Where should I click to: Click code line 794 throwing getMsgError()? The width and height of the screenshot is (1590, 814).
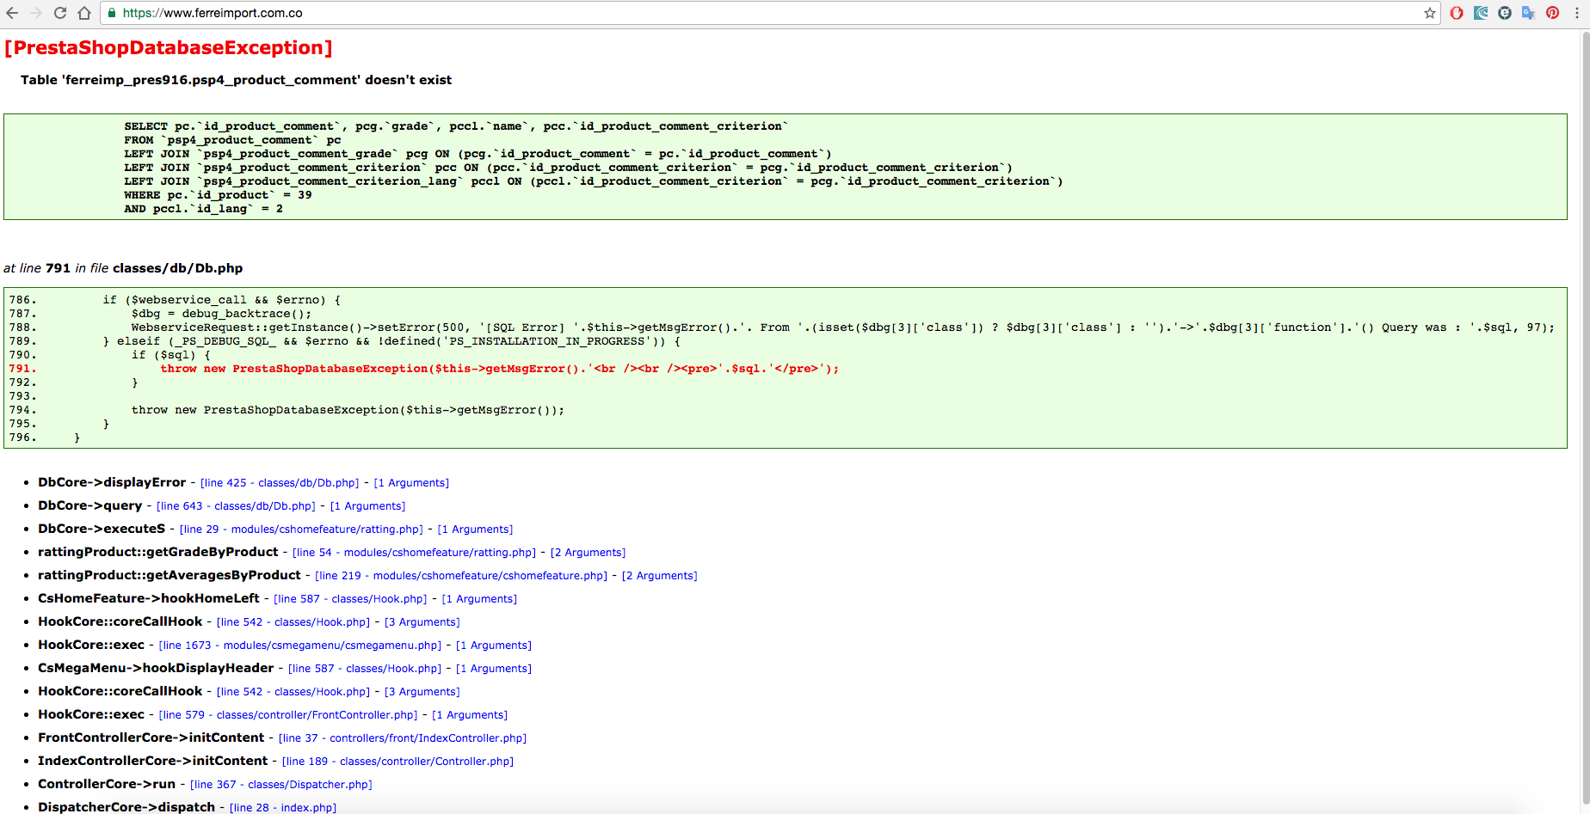[x=348, y=410]
